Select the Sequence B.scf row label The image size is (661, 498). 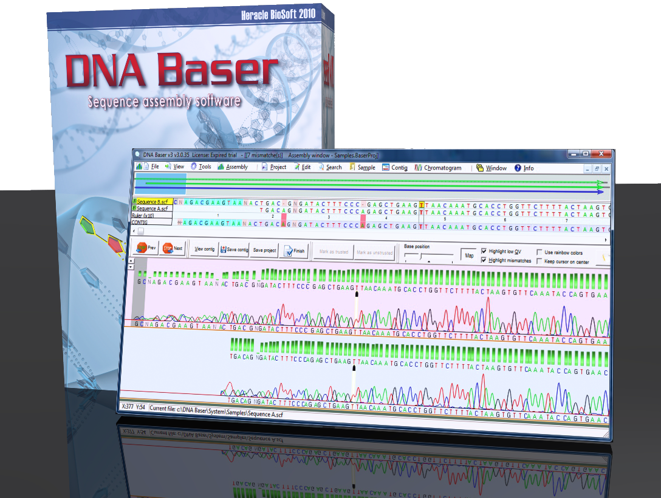pyautogui.click(x=152, y=202)
